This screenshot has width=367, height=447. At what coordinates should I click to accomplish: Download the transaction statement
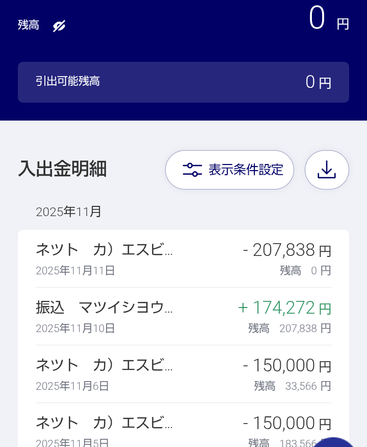327,170
